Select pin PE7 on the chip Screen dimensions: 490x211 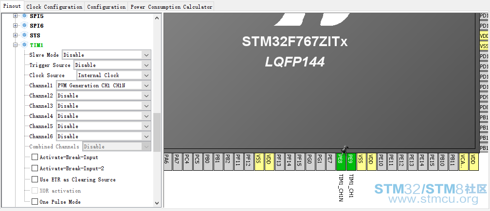(x=330, y=162)
